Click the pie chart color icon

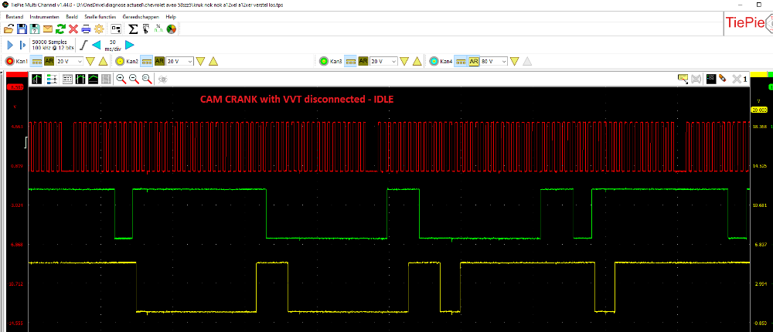pyautogui.click(x=171, y=29)
